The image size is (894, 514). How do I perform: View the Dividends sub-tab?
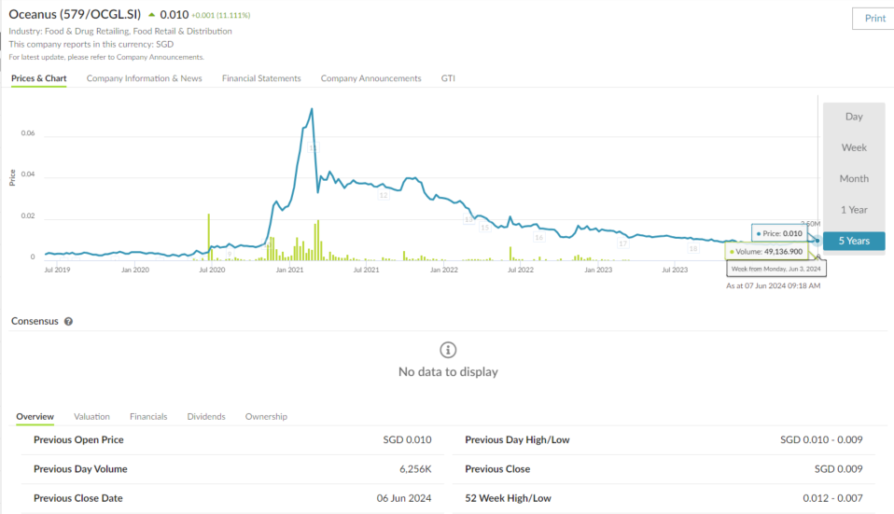206,417
